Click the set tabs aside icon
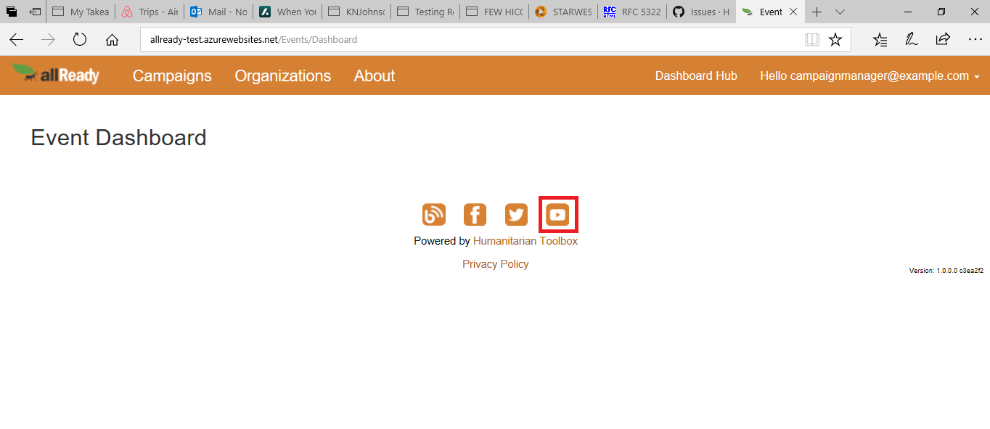 (36, 12)
